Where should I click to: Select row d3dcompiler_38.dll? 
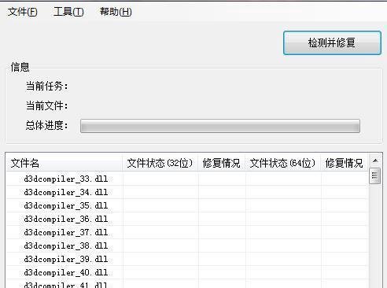click(x=187, y=246)
